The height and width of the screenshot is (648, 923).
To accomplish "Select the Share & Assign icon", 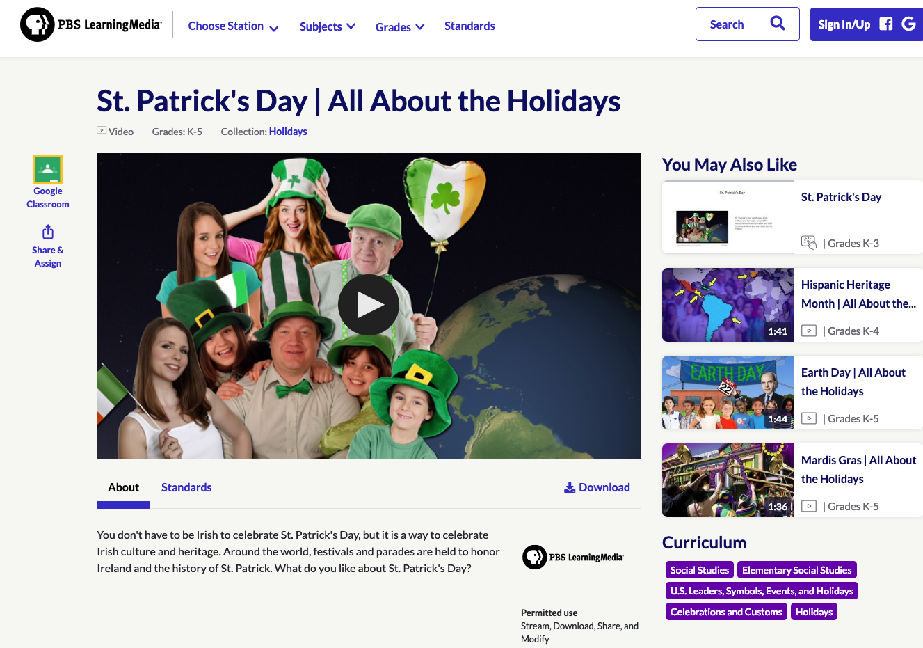I will click(x=47, y=231).
